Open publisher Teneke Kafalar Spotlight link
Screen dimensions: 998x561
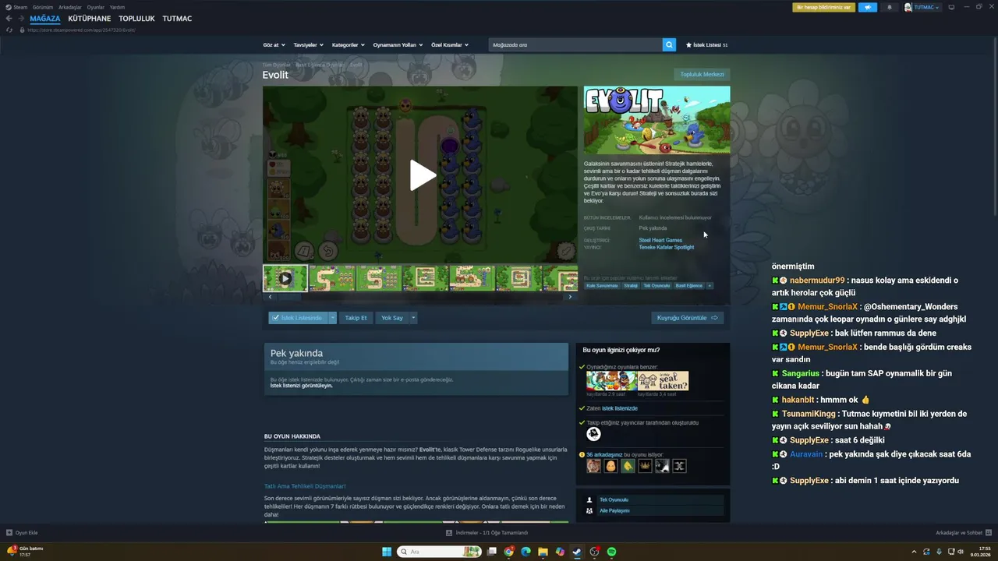(666, 247)
